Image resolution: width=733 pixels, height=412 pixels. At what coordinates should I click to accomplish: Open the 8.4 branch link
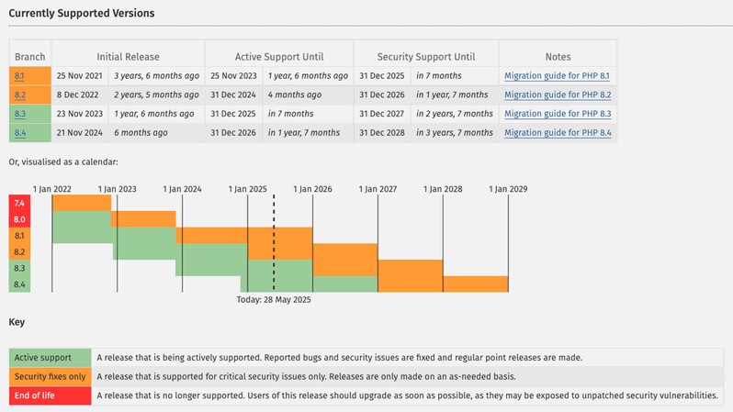20,133
